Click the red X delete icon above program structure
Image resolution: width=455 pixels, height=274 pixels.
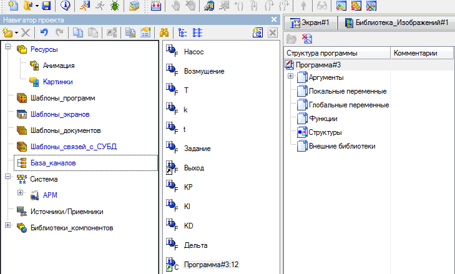click(306, 38)
